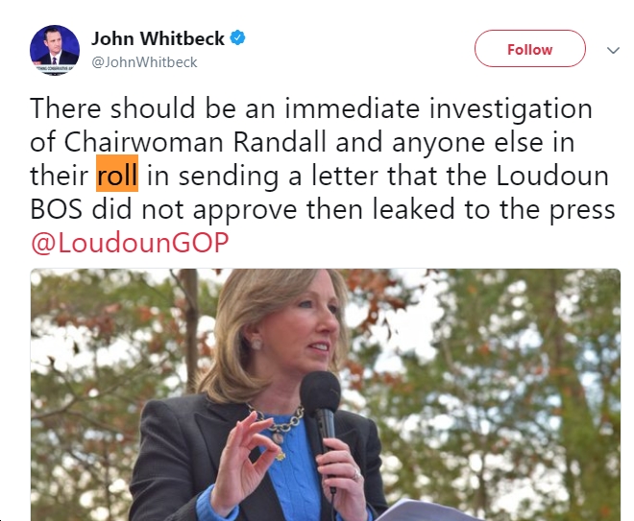The height and width of the screenshot is (521, 634).
Task: Select the word investigation in tweet text
Action: [511, 109]
